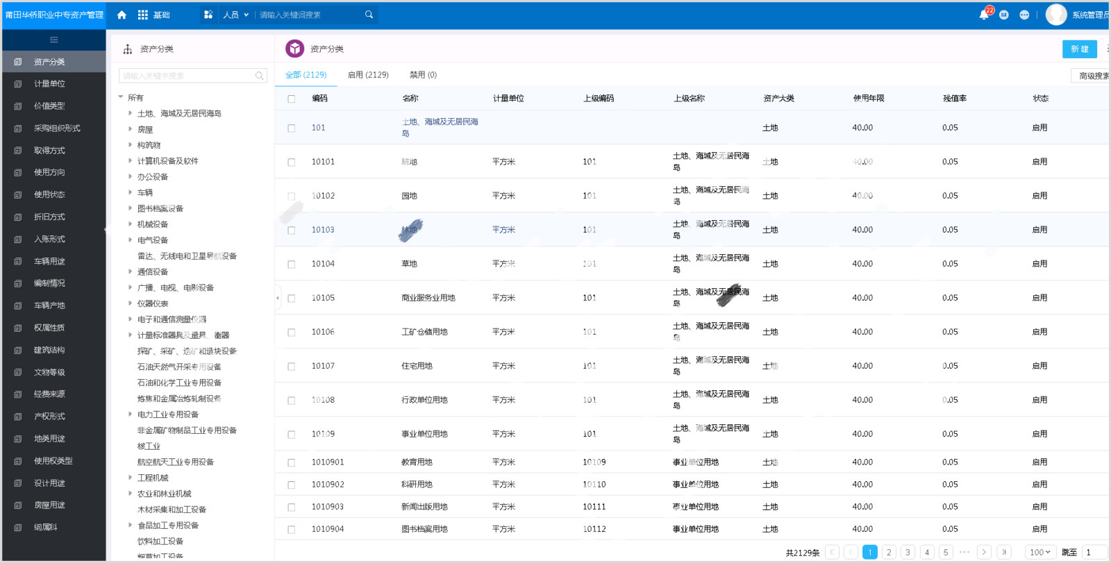The width and height of the screenshot is (1111, 563).
Task: Click the switch module icon beside 人员
Action: pos(208,15)
